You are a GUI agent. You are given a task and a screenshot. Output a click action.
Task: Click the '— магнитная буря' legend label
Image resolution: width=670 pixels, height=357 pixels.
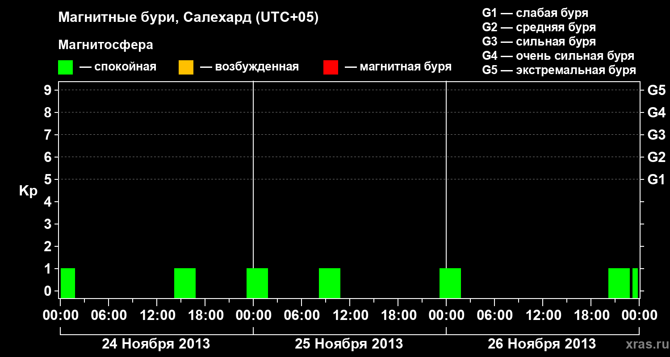click(x=398, y=67)
